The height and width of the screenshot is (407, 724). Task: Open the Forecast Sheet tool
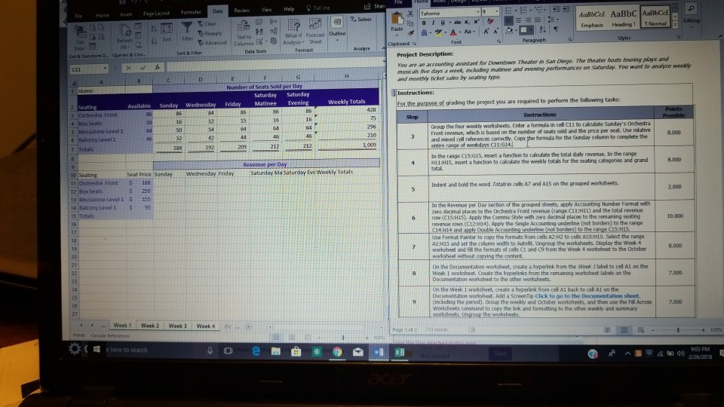click(x=315, y=32)
